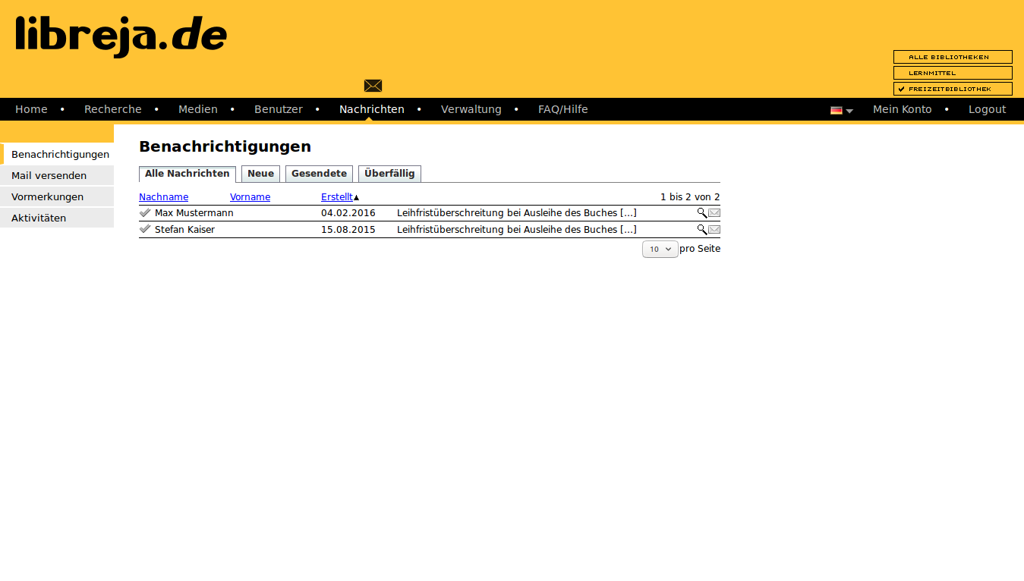The image size is (1024, 581).
Task: Click the checkmark icon beside Max Mustermann
Action: tap(145, 213)
